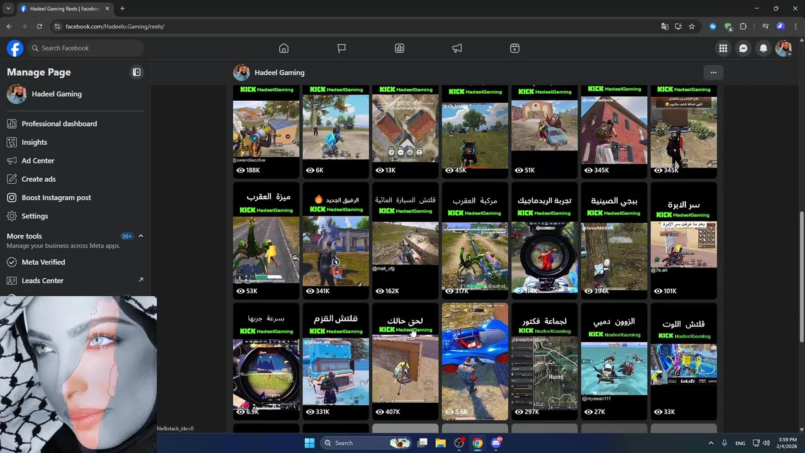Click the Hadeel Gaming header title
Screen dimensions: 805x453
click(279, 72)
